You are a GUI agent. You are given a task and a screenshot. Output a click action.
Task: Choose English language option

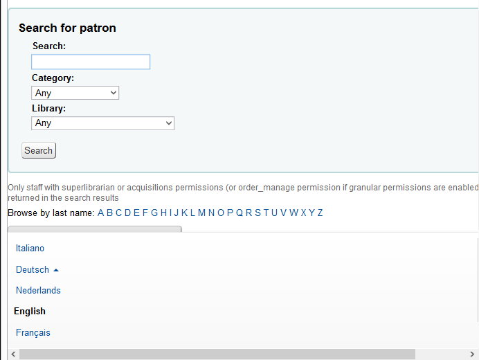point(30,311)
